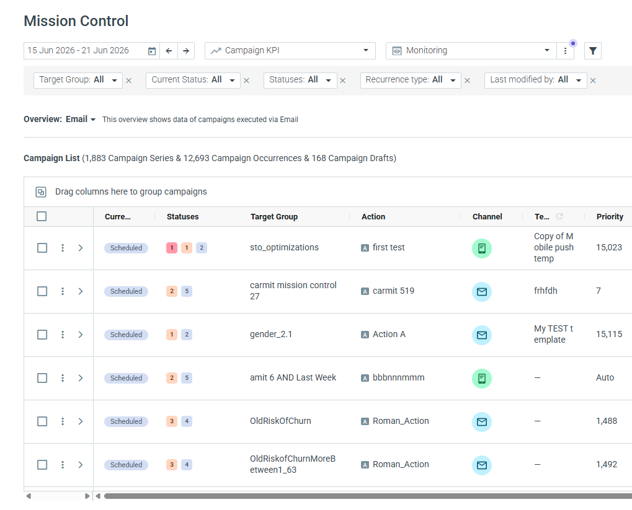Screen dimensions: 632x510
Task: Click the campaign table horizontal scrollbar thumb
Action: coord(368,496)
